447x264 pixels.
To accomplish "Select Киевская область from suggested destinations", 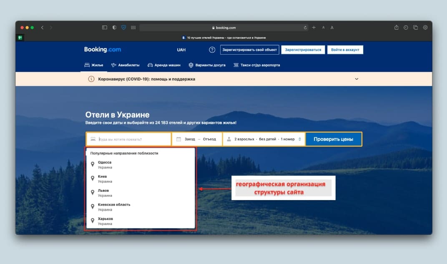I will (x=141, y=207).
